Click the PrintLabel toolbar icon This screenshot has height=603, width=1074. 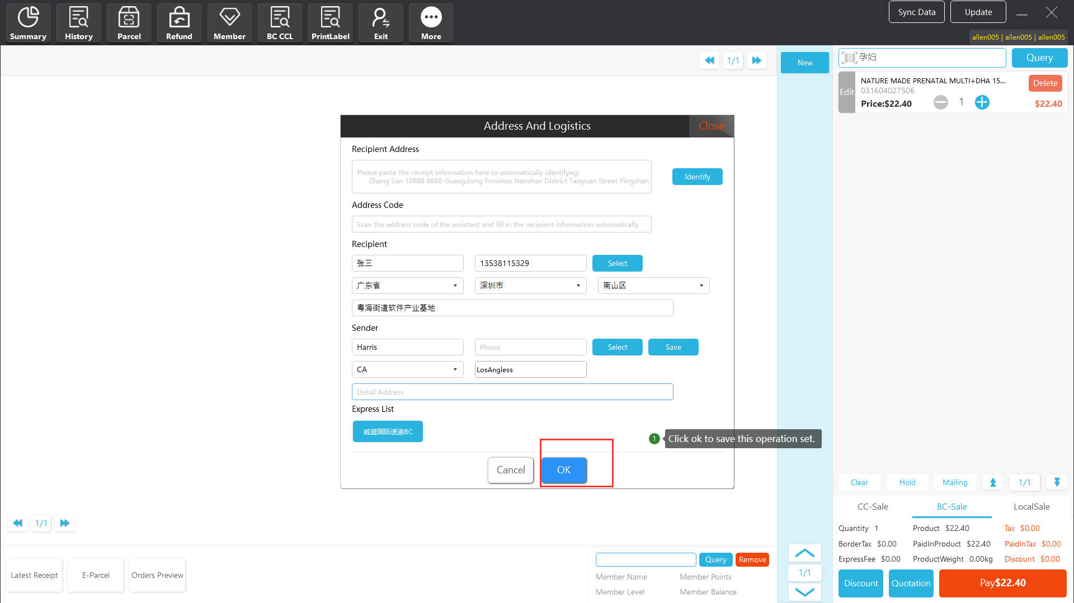330,23
